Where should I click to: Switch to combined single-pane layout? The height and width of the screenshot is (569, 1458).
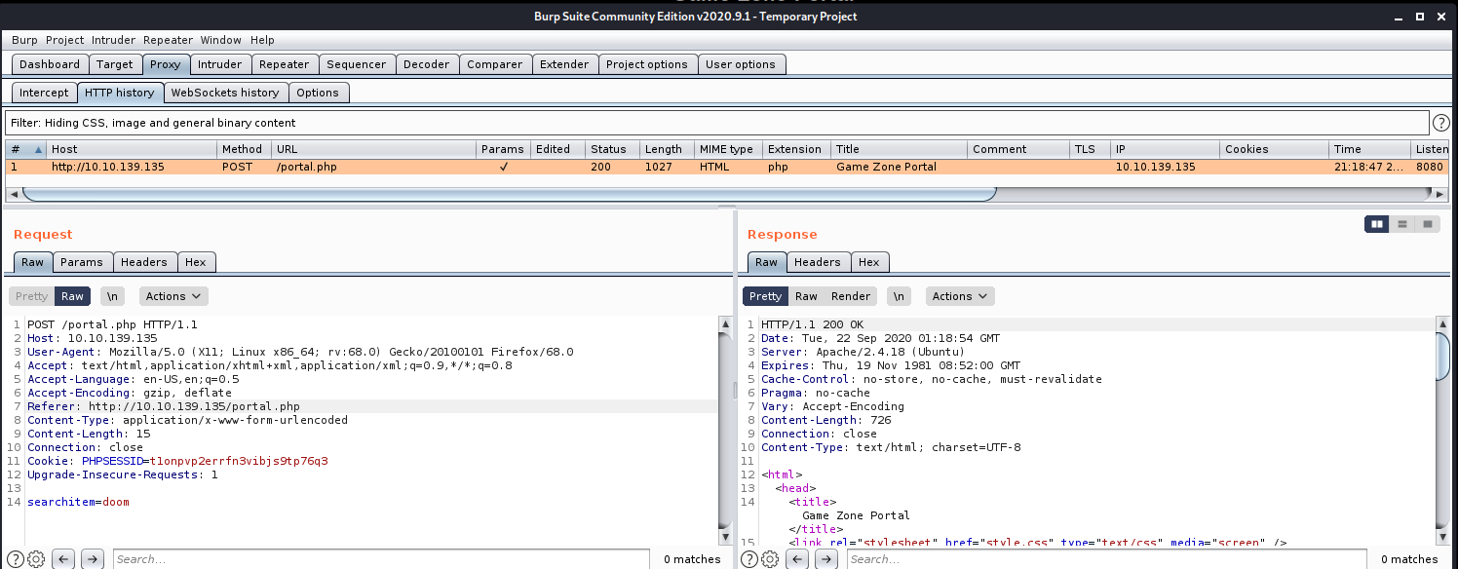coord(1428,224)
